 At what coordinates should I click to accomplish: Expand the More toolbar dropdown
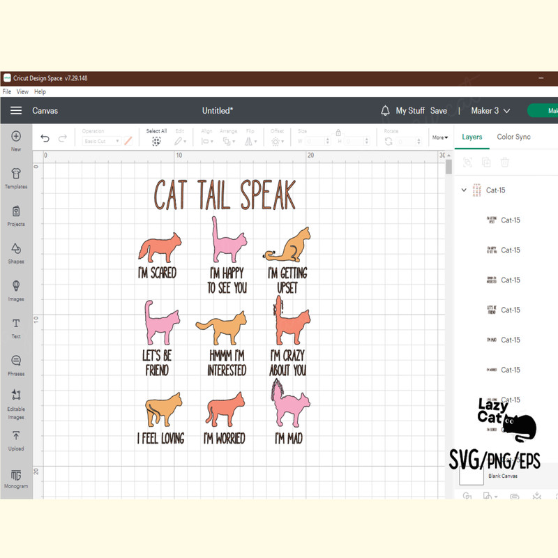[440, 137]
